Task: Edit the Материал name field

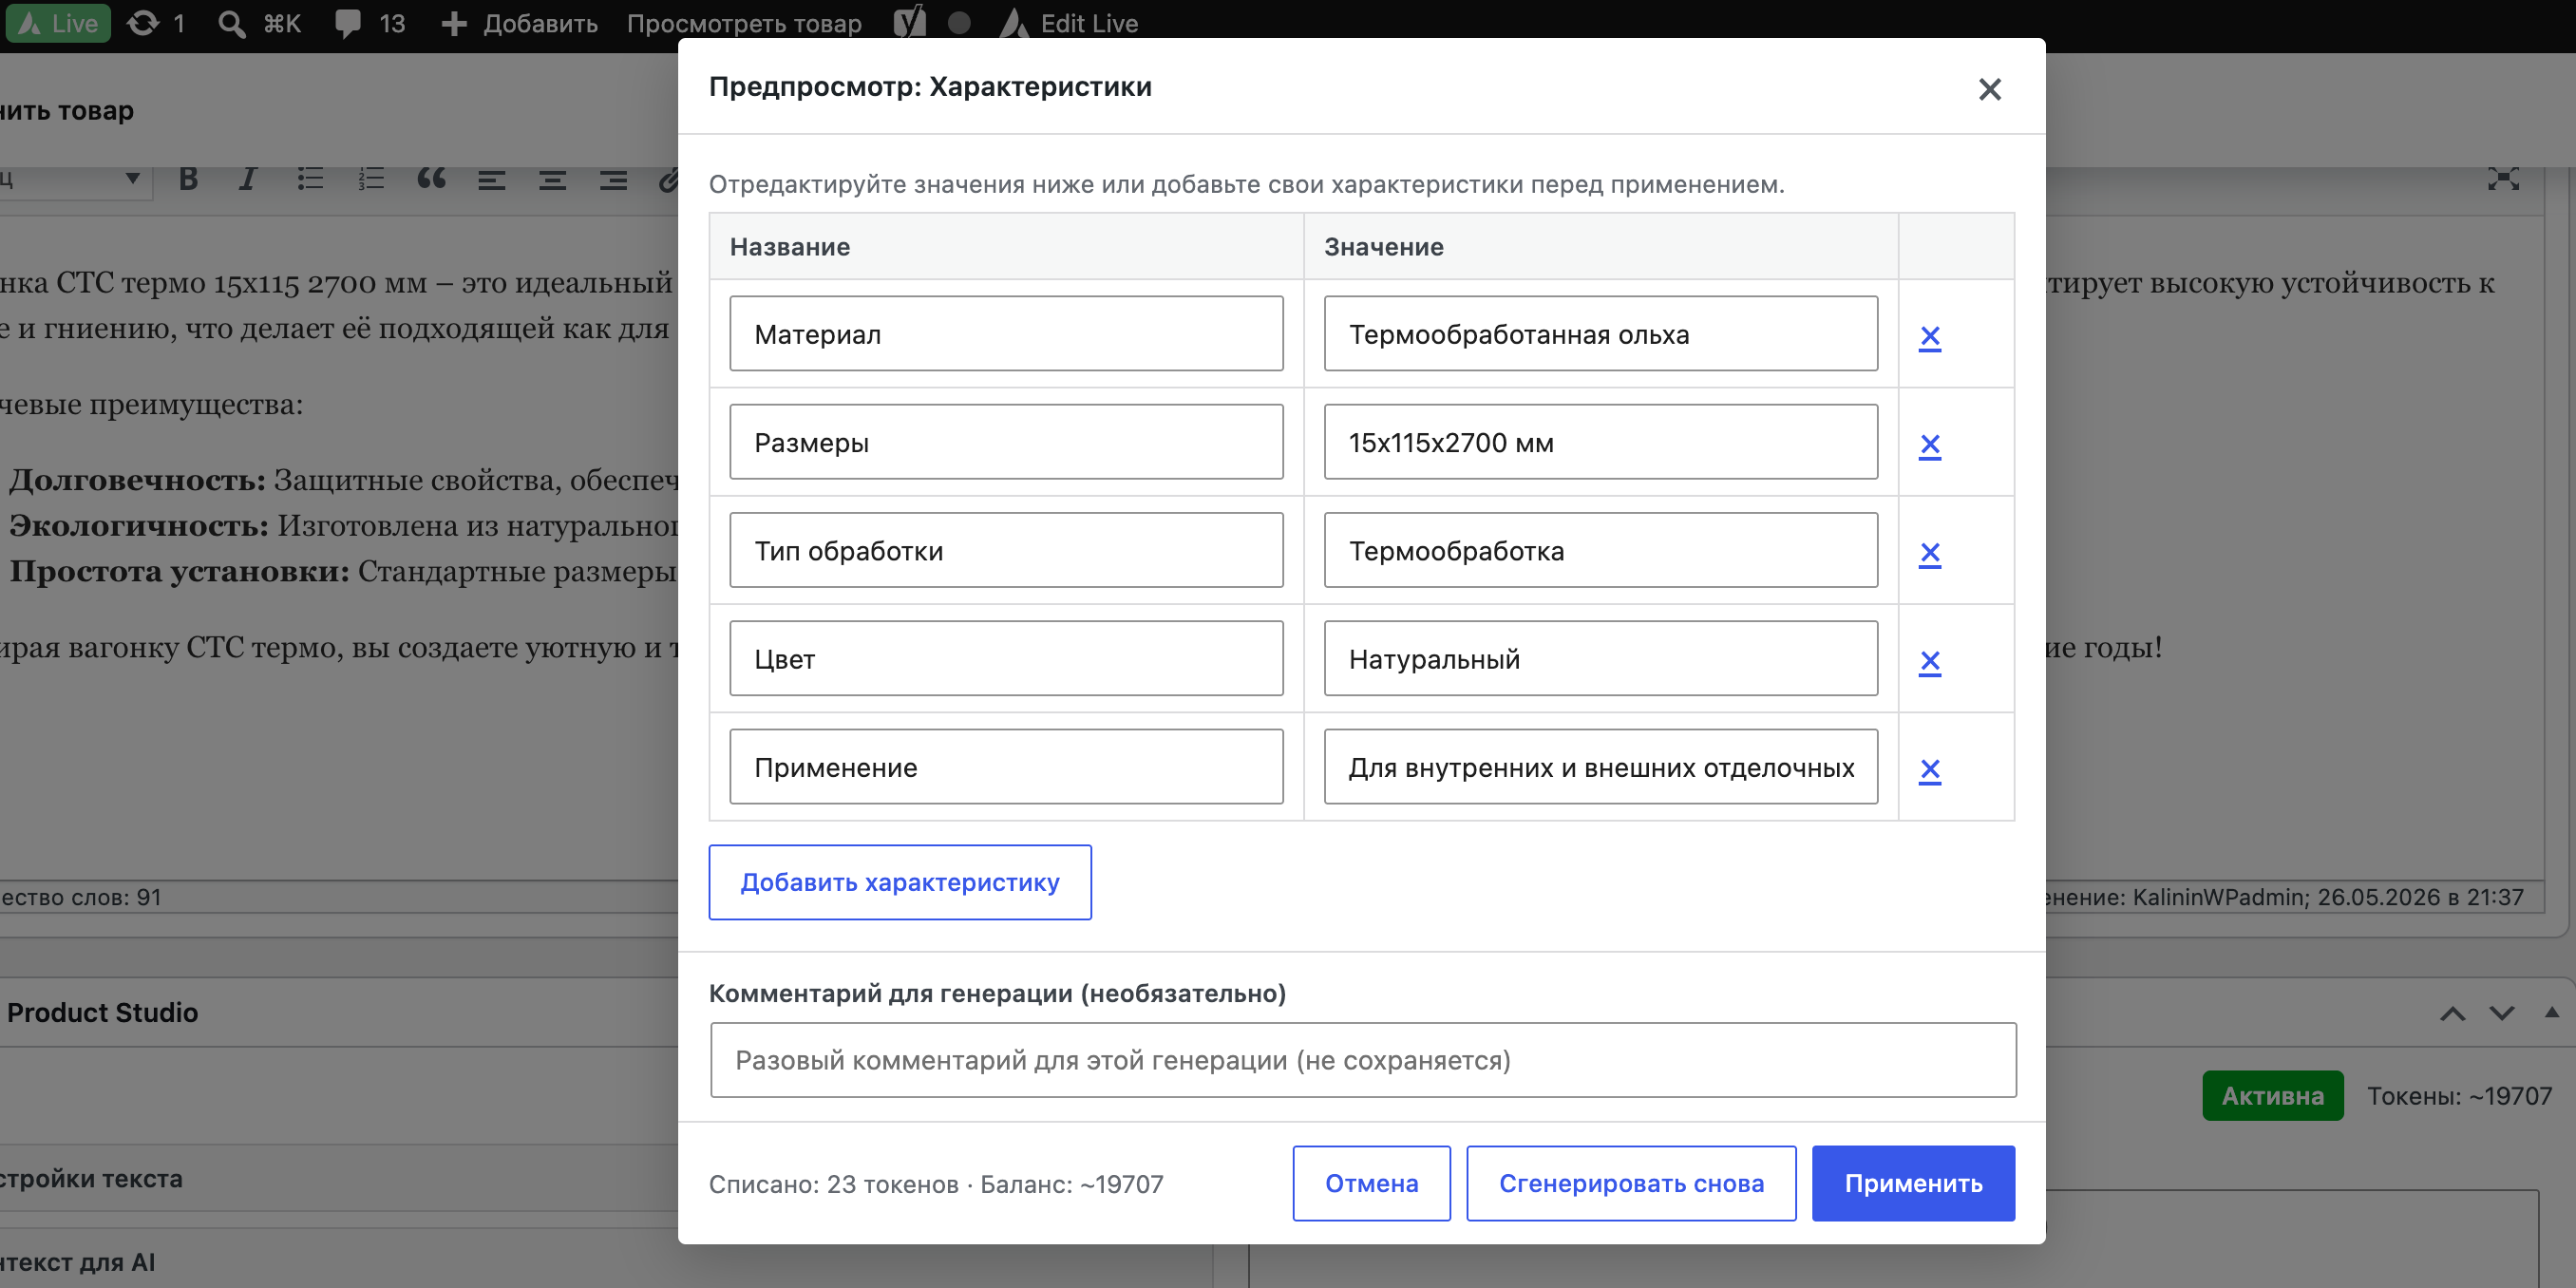Action: [x=1006, y=333]
